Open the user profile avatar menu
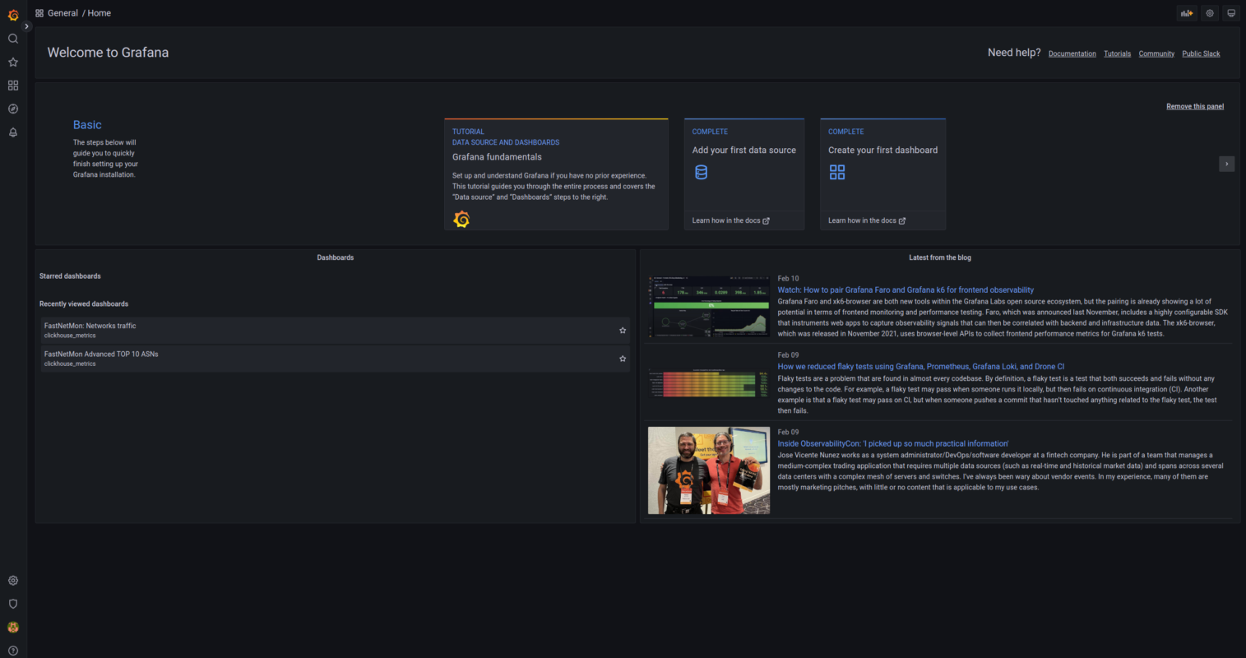The height and width of the screenshot is (658, 1246). pyautogui.click(x=12, y=627)
